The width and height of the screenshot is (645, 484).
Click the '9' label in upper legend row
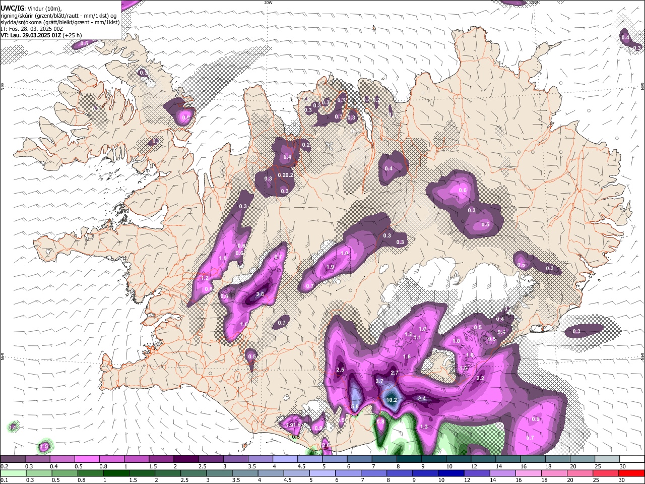click(x=424, y=466)
